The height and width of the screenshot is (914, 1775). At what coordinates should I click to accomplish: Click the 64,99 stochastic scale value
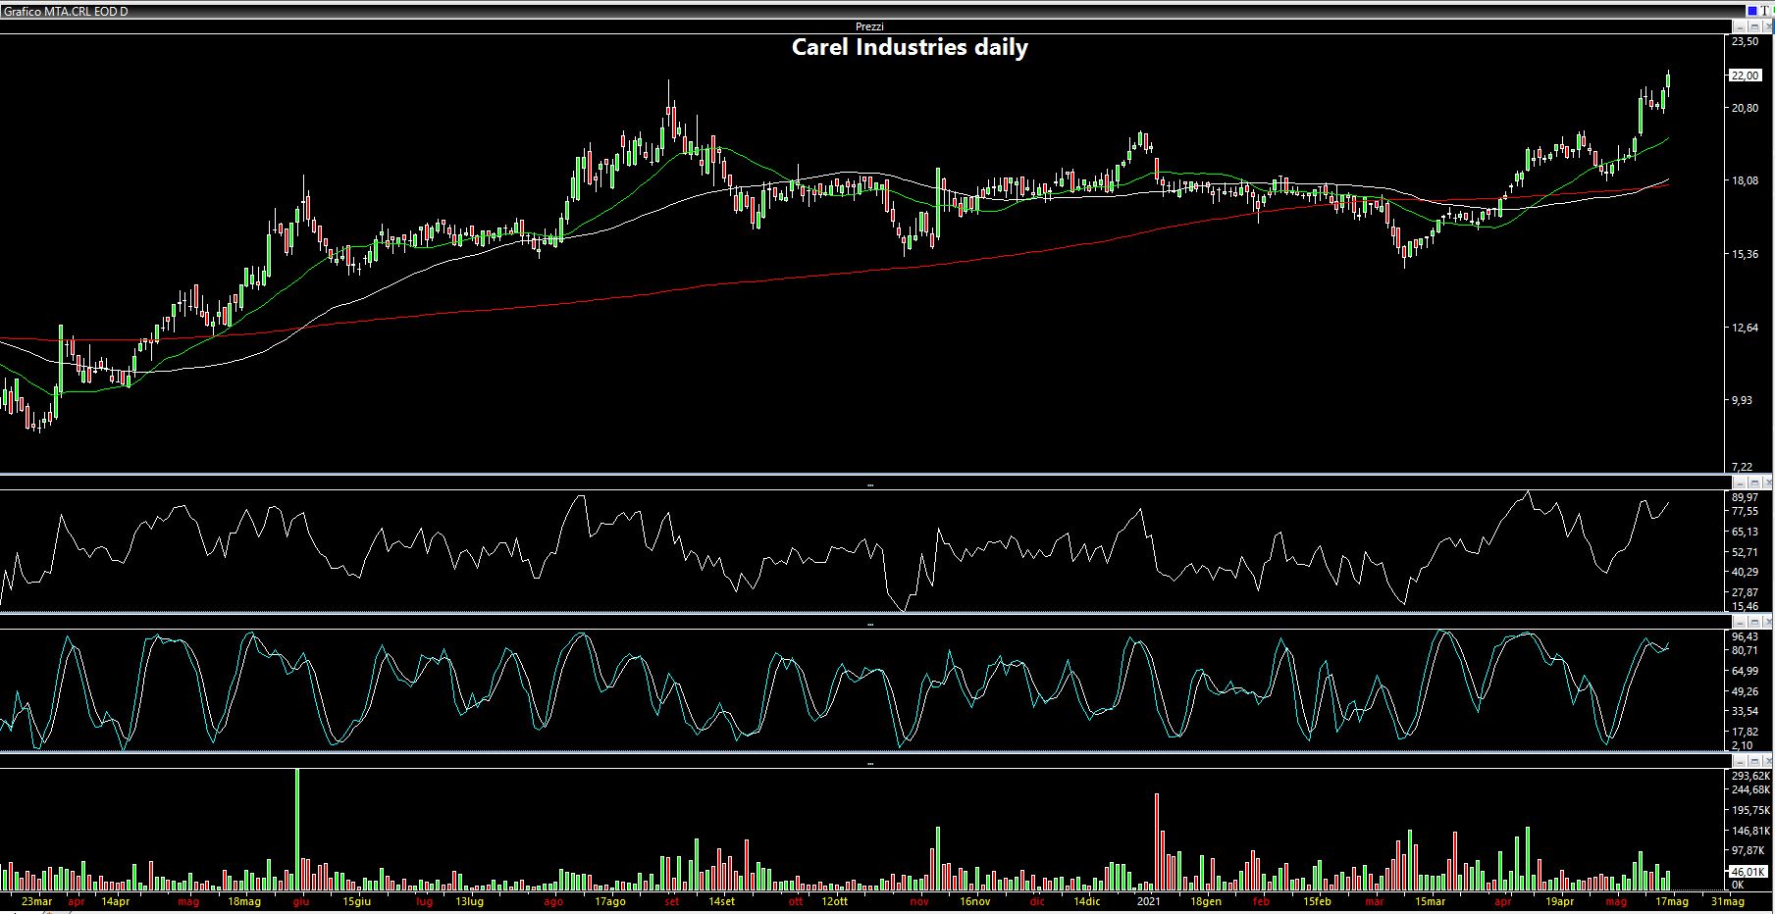point(1746,671)
